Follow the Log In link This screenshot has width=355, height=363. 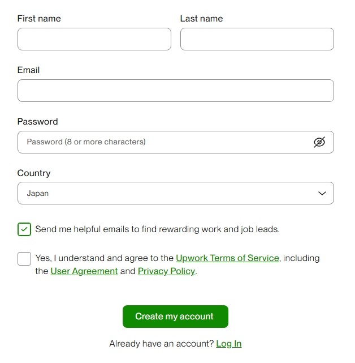(228, 344)
